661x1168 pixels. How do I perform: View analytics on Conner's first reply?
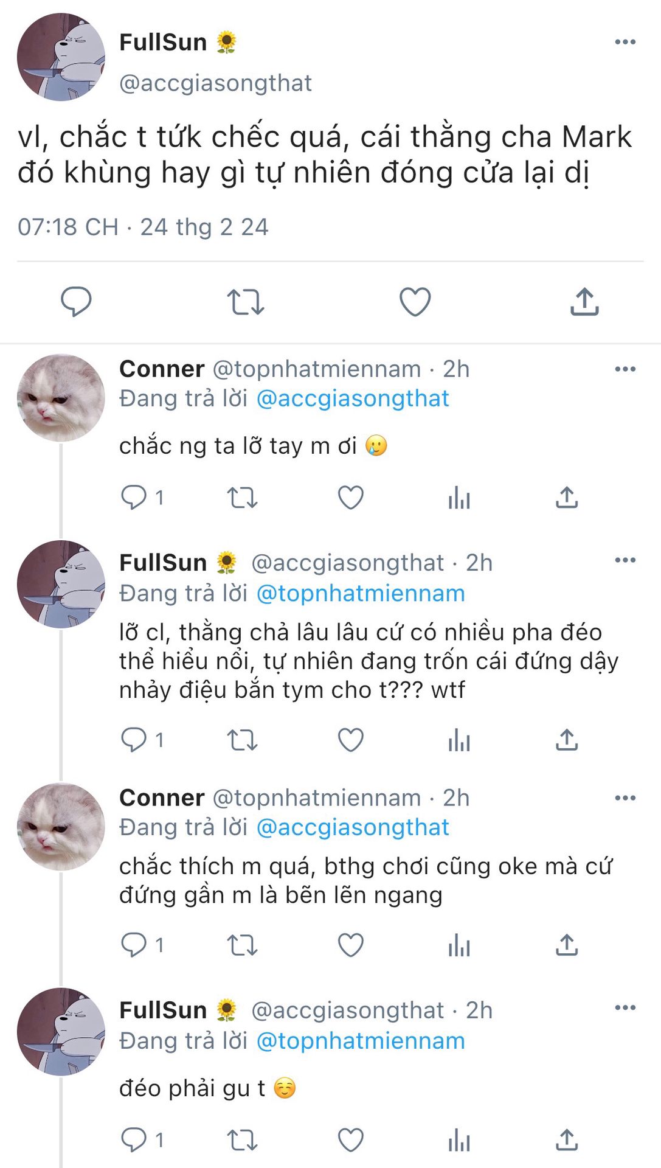pyautogui.click(x=459, y=498)
